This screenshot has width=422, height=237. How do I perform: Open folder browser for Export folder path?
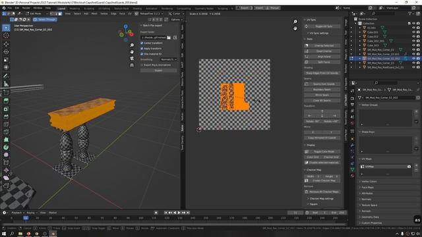point(169,38)
